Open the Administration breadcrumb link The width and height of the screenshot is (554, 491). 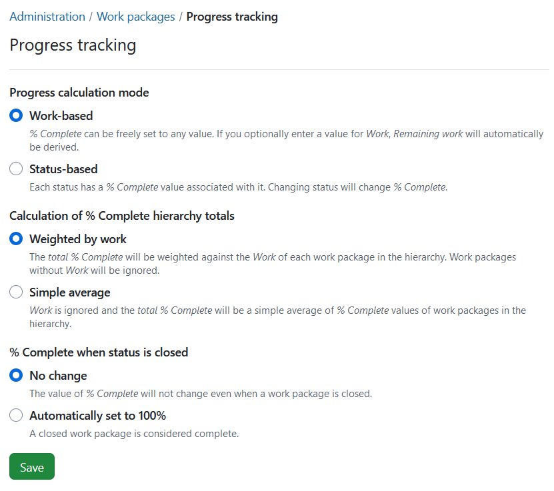[47, 17]
